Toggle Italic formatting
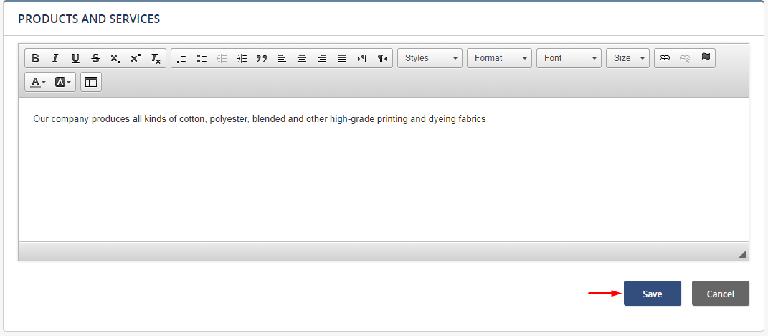Image resolution: width=768 pixels, height=336 pixels. [55, 58]
